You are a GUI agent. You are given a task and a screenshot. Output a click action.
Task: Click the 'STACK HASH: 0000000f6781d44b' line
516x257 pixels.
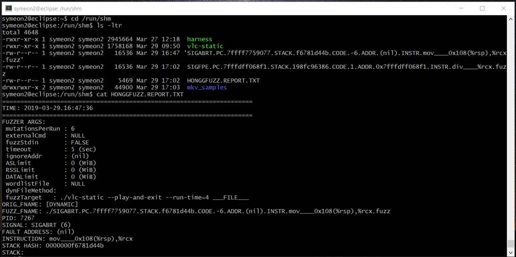point(53,246)
